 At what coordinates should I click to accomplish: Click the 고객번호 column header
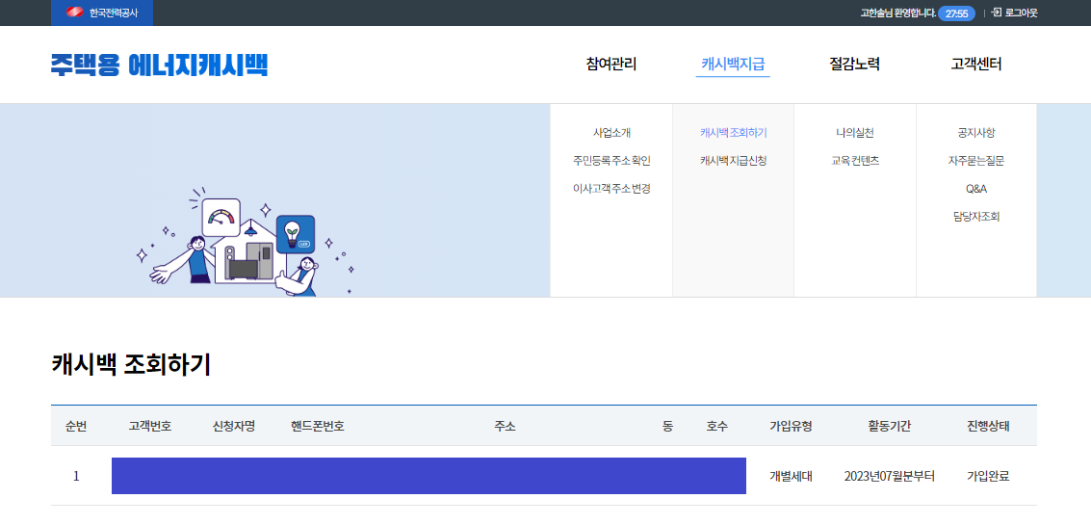coord(150,426)
